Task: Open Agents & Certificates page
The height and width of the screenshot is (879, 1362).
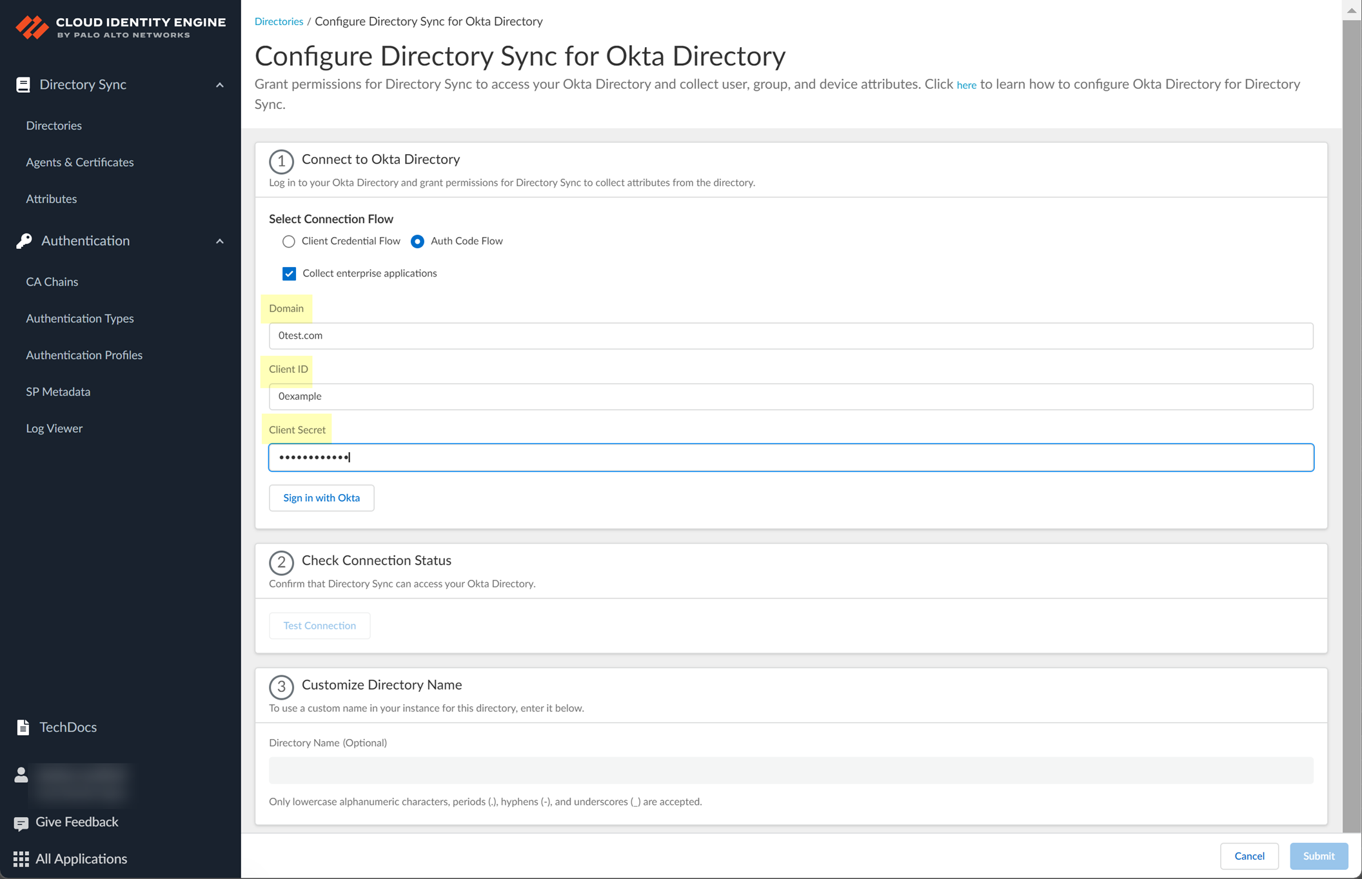Action: (x=80, y=162)
